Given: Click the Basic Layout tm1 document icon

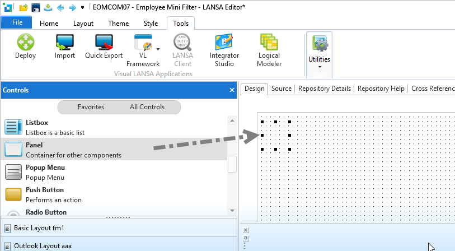Looking at the screenshot, I should (8, 229).
